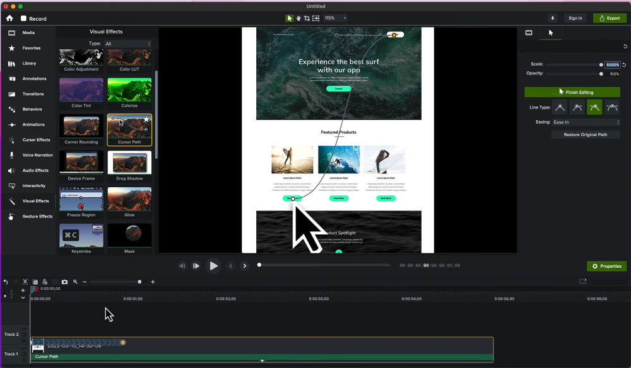This screenshot has height=368, width=631.
Task: Click Restore Original Path button
Action: coord(586,135)
